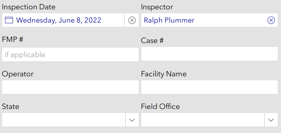Image resolution: width=281 pixels, height=133 pixels.
Task: Focus the Case # text box
Action: (209, 54)
